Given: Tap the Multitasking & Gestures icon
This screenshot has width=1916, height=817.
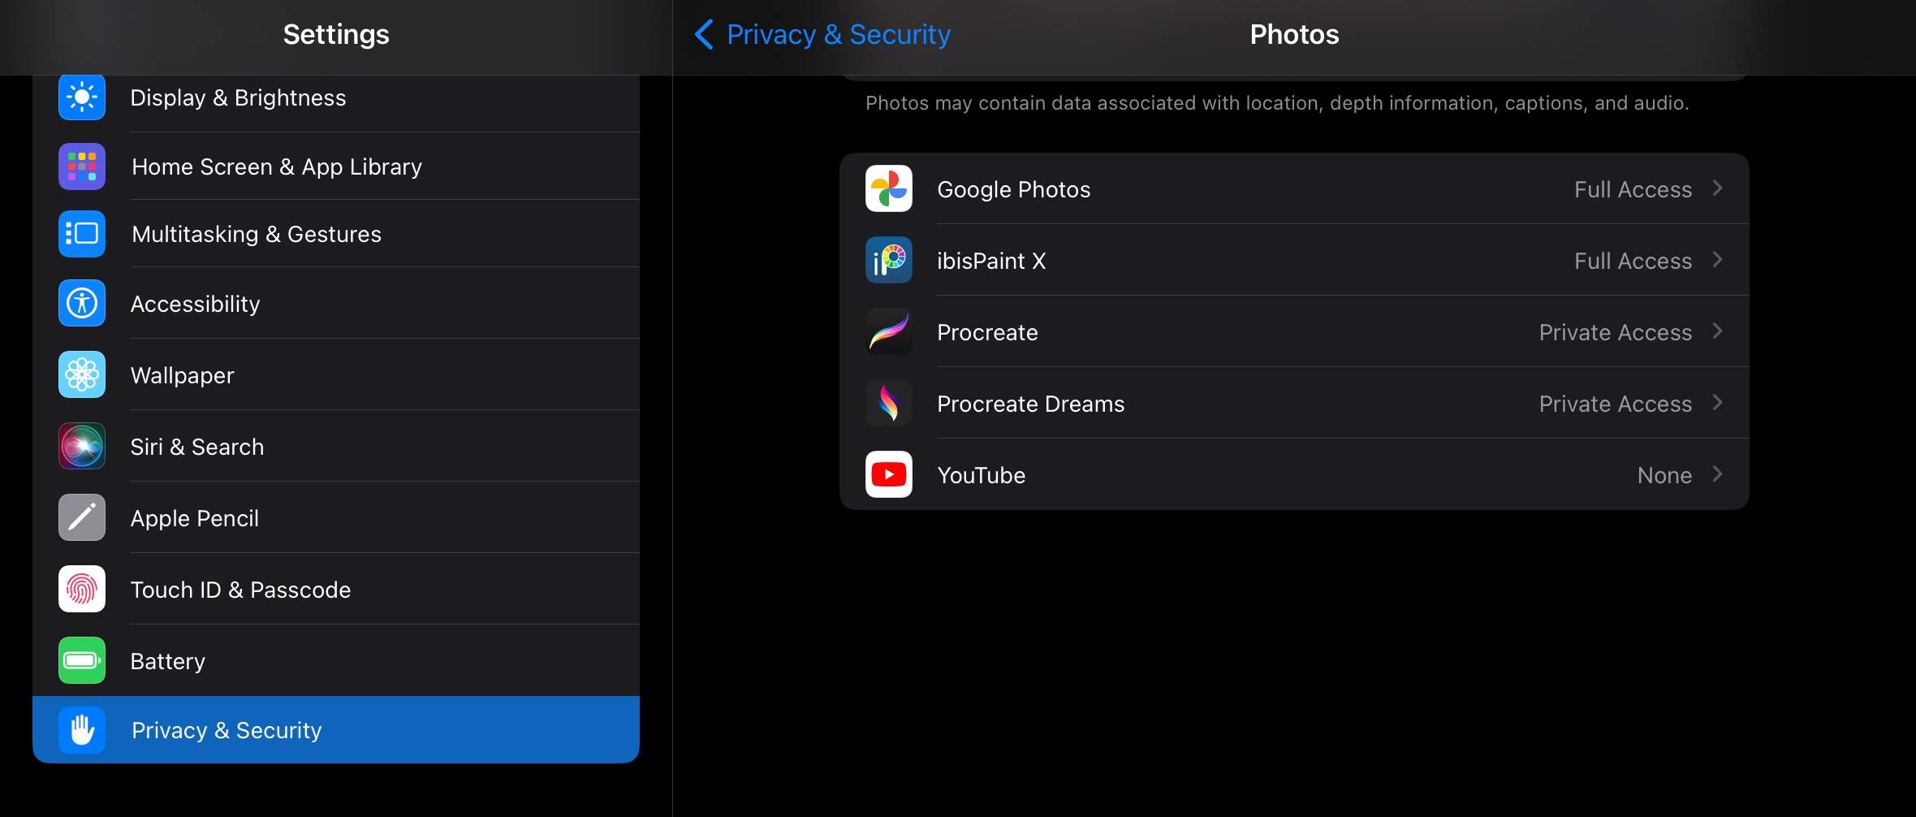Looking at the screenshot, I should point(82,234).
